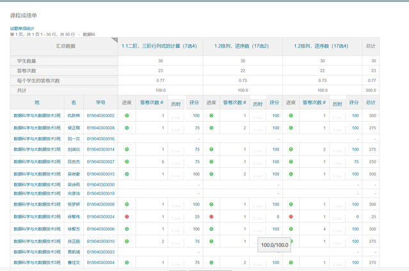The width and height of the screenshot is (409, 271).
Task: Click green progress check for B19040303004, second quiz
Action: click(x=211, y=263)
